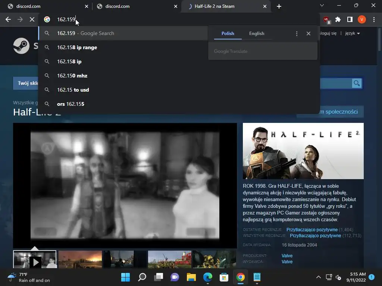Open the język language dropdown
The image size is (382, 286).
tap(353, 33)
